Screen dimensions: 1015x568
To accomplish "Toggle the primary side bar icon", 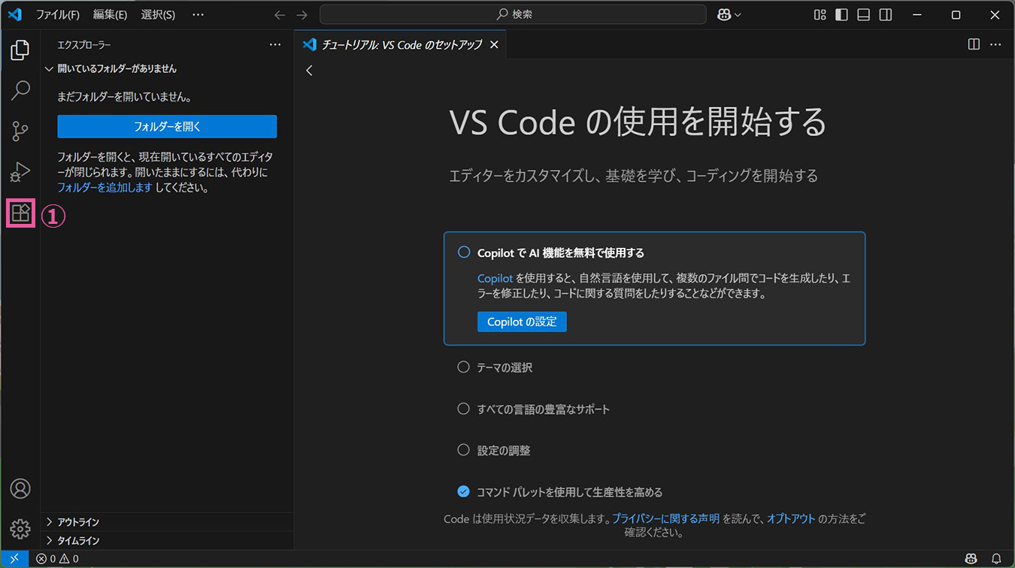I will [x=842, y=14].
